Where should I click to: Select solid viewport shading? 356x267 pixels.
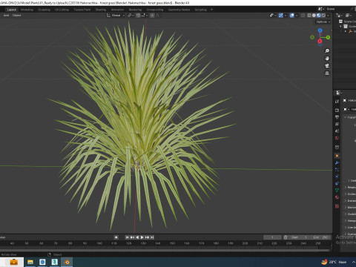click(x=314, y=16)
